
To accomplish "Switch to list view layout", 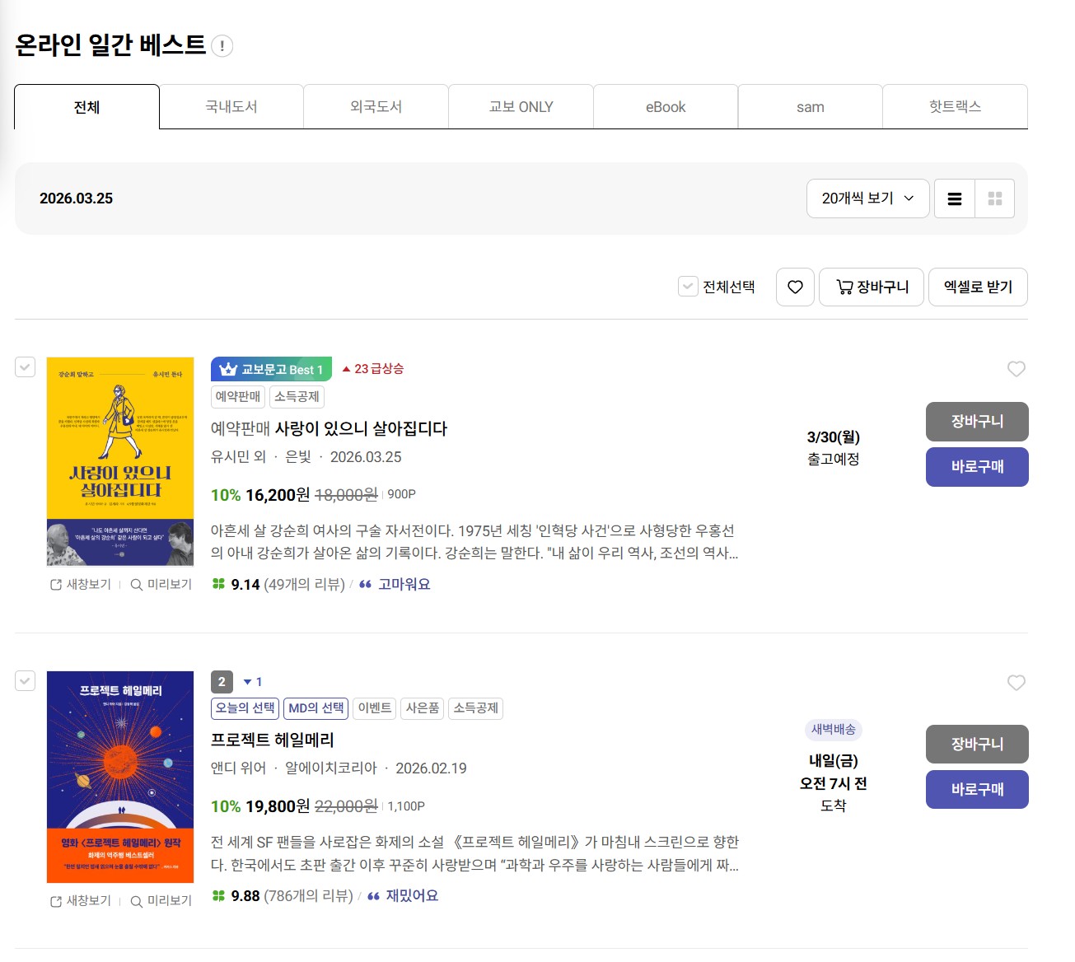I will click(x=955, y=198).
